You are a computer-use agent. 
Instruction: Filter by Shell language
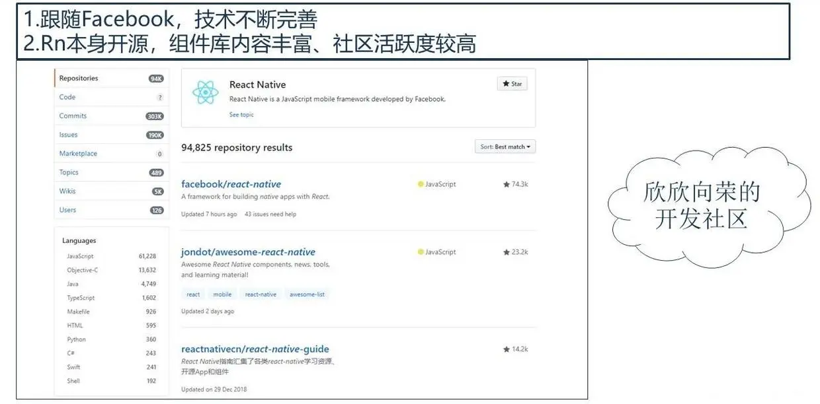(x=111, y=381)
